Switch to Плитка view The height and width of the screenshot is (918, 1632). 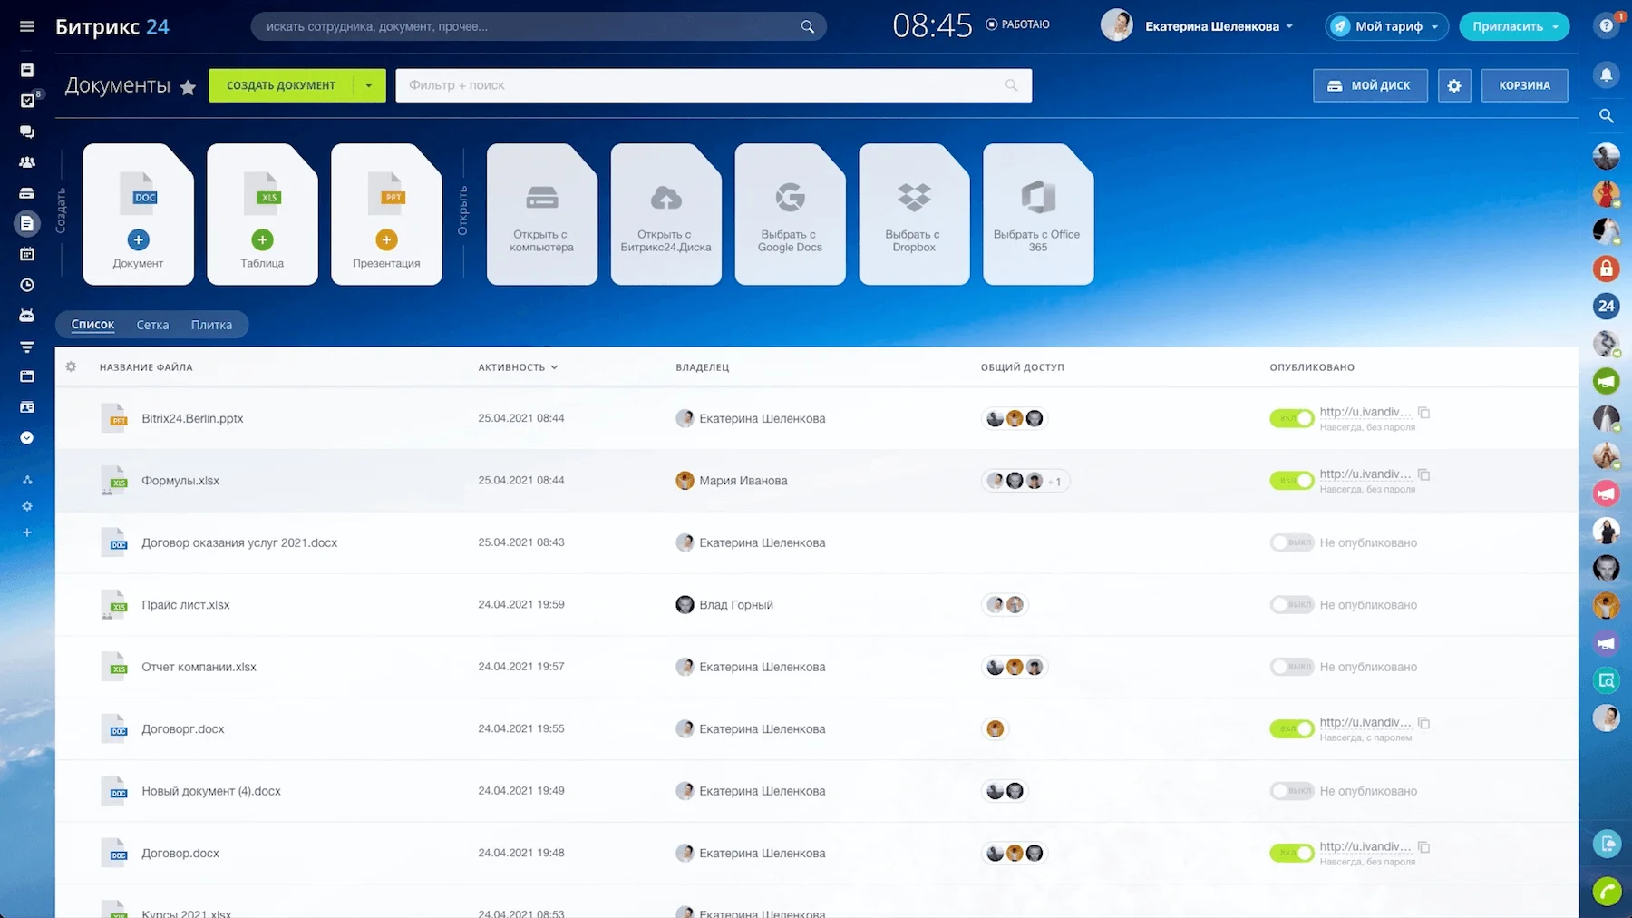211,325
